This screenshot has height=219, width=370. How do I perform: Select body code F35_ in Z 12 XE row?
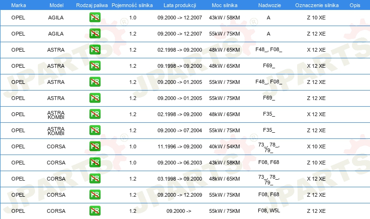point(269,130)
